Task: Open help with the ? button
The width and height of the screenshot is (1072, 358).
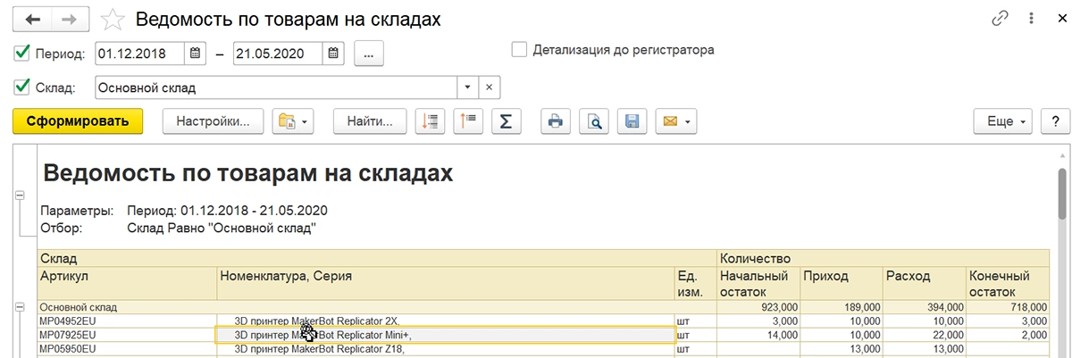Action: pyautogui.click(x=1055, y=121)
